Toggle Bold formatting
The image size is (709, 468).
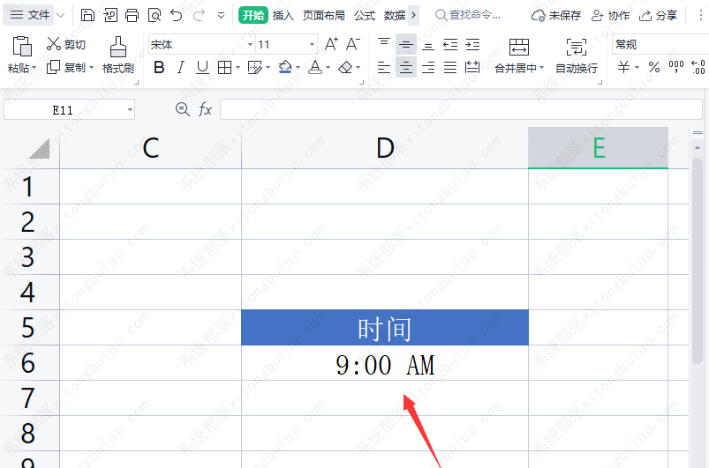click(x=159, y=68)
